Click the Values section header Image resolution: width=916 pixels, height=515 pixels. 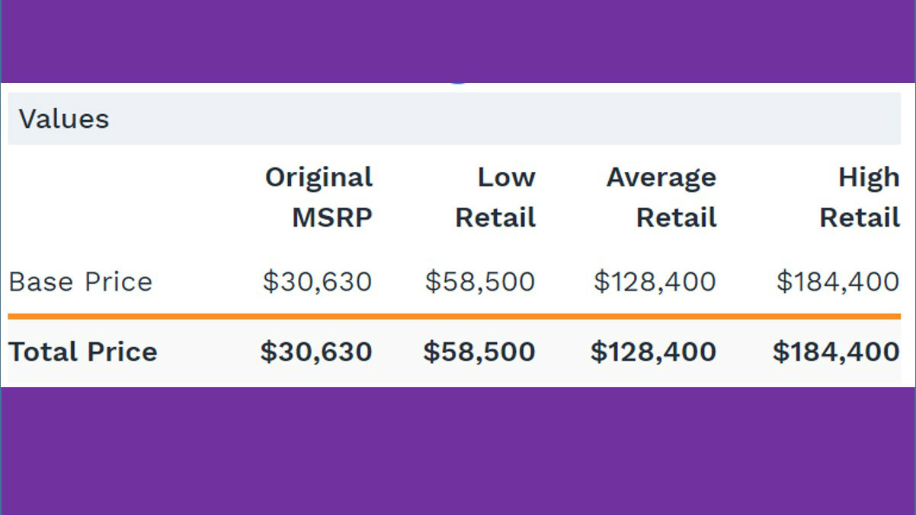(64, 119)
